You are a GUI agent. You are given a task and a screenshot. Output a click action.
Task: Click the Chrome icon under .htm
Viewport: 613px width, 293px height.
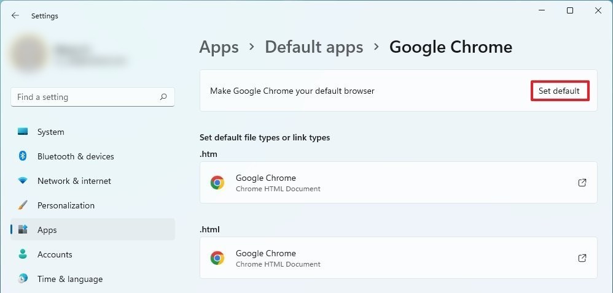click(217, 183)
